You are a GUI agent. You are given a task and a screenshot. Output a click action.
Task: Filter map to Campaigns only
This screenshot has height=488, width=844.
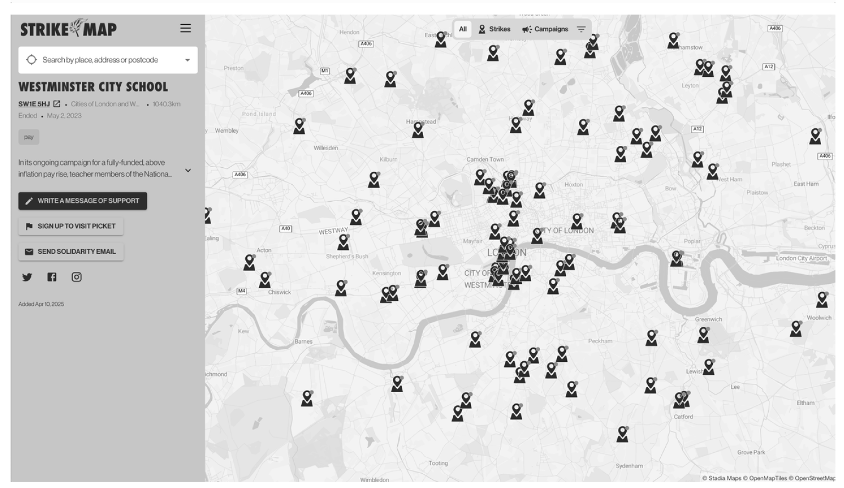click(545, 29)
